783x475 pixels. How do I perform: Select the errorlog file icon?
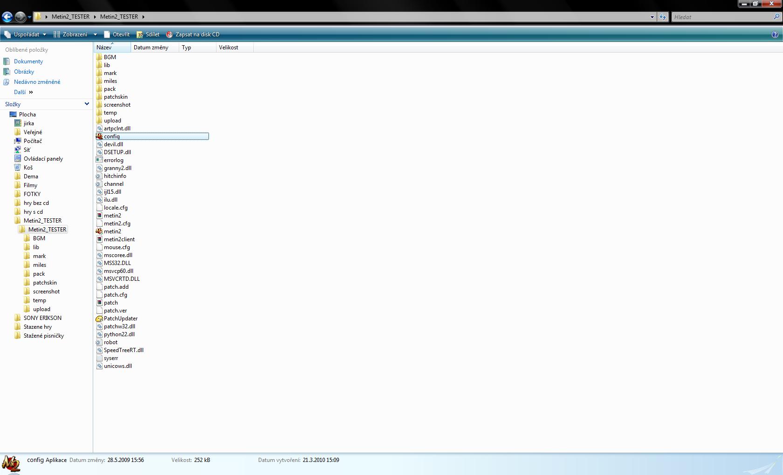tap(99, 160)
